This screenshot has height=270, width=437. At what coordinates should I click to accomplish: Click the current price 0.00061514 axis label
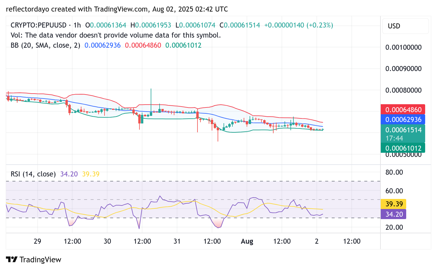point(403,134)
